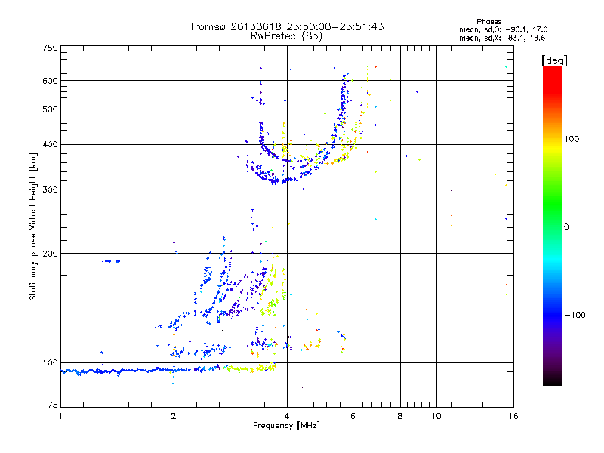Click the y-axis tick label '750'
The height and width of the screenshot is (453, 604).
pos(50,48)
